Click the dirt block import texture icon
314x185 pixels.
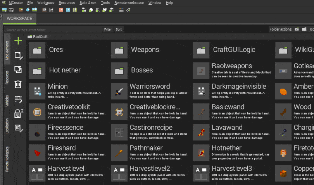point(21,10)
